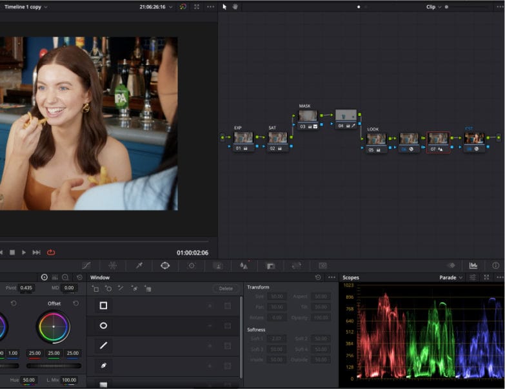Add a new circular window
This screenshot has height=389, width=505.
(108, 289)
